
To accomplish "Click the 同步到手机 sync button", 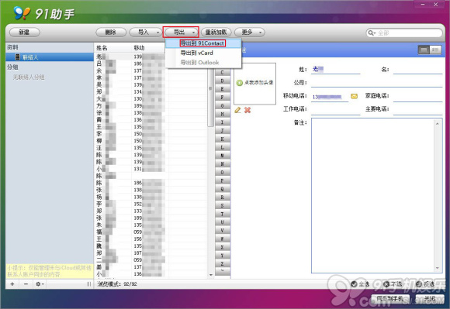I will [x=390, y=299].
